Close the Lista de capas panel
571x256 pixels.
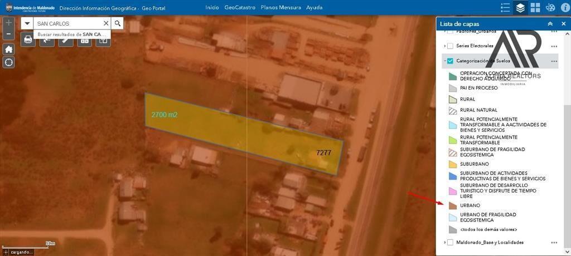click(563, 24)
